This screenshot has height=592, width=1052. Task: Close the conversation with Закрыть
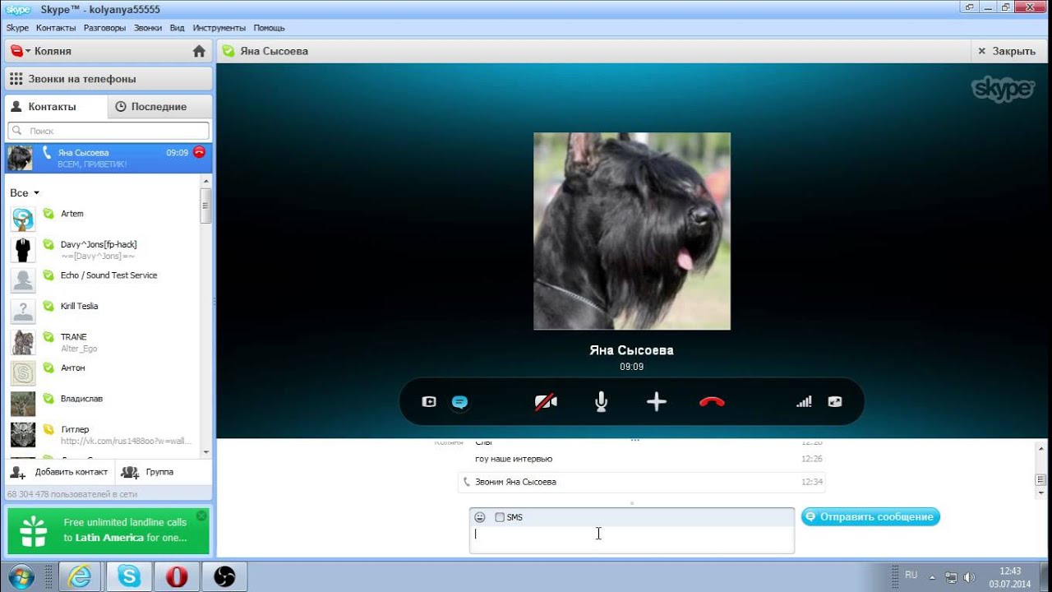click(1006, 51)
